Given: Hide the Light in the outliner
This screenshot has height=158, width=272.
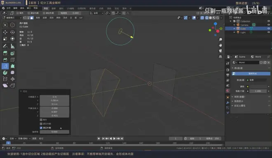Looking at the screenshot, I should tap(269, 33).
